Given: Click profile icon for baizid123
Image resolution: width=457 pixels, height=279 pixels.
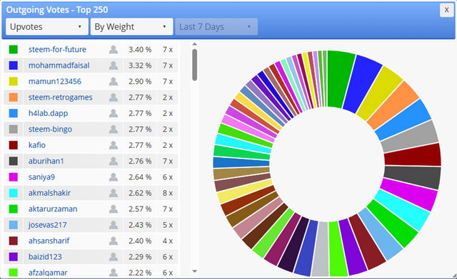Looking at the screenshot, I should tap(114, 257).
